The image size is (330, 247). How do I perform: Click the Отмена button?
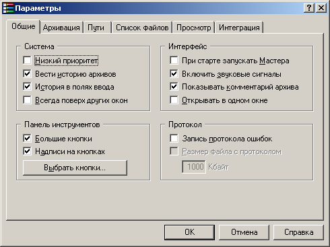click(244, 232)
